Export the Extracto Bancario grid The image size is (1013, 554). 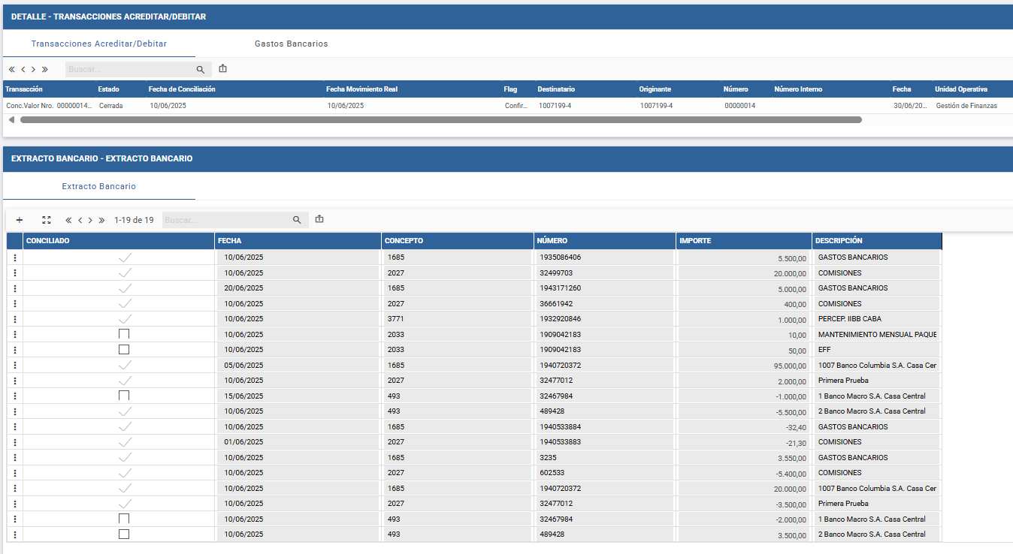coord(319,219)
